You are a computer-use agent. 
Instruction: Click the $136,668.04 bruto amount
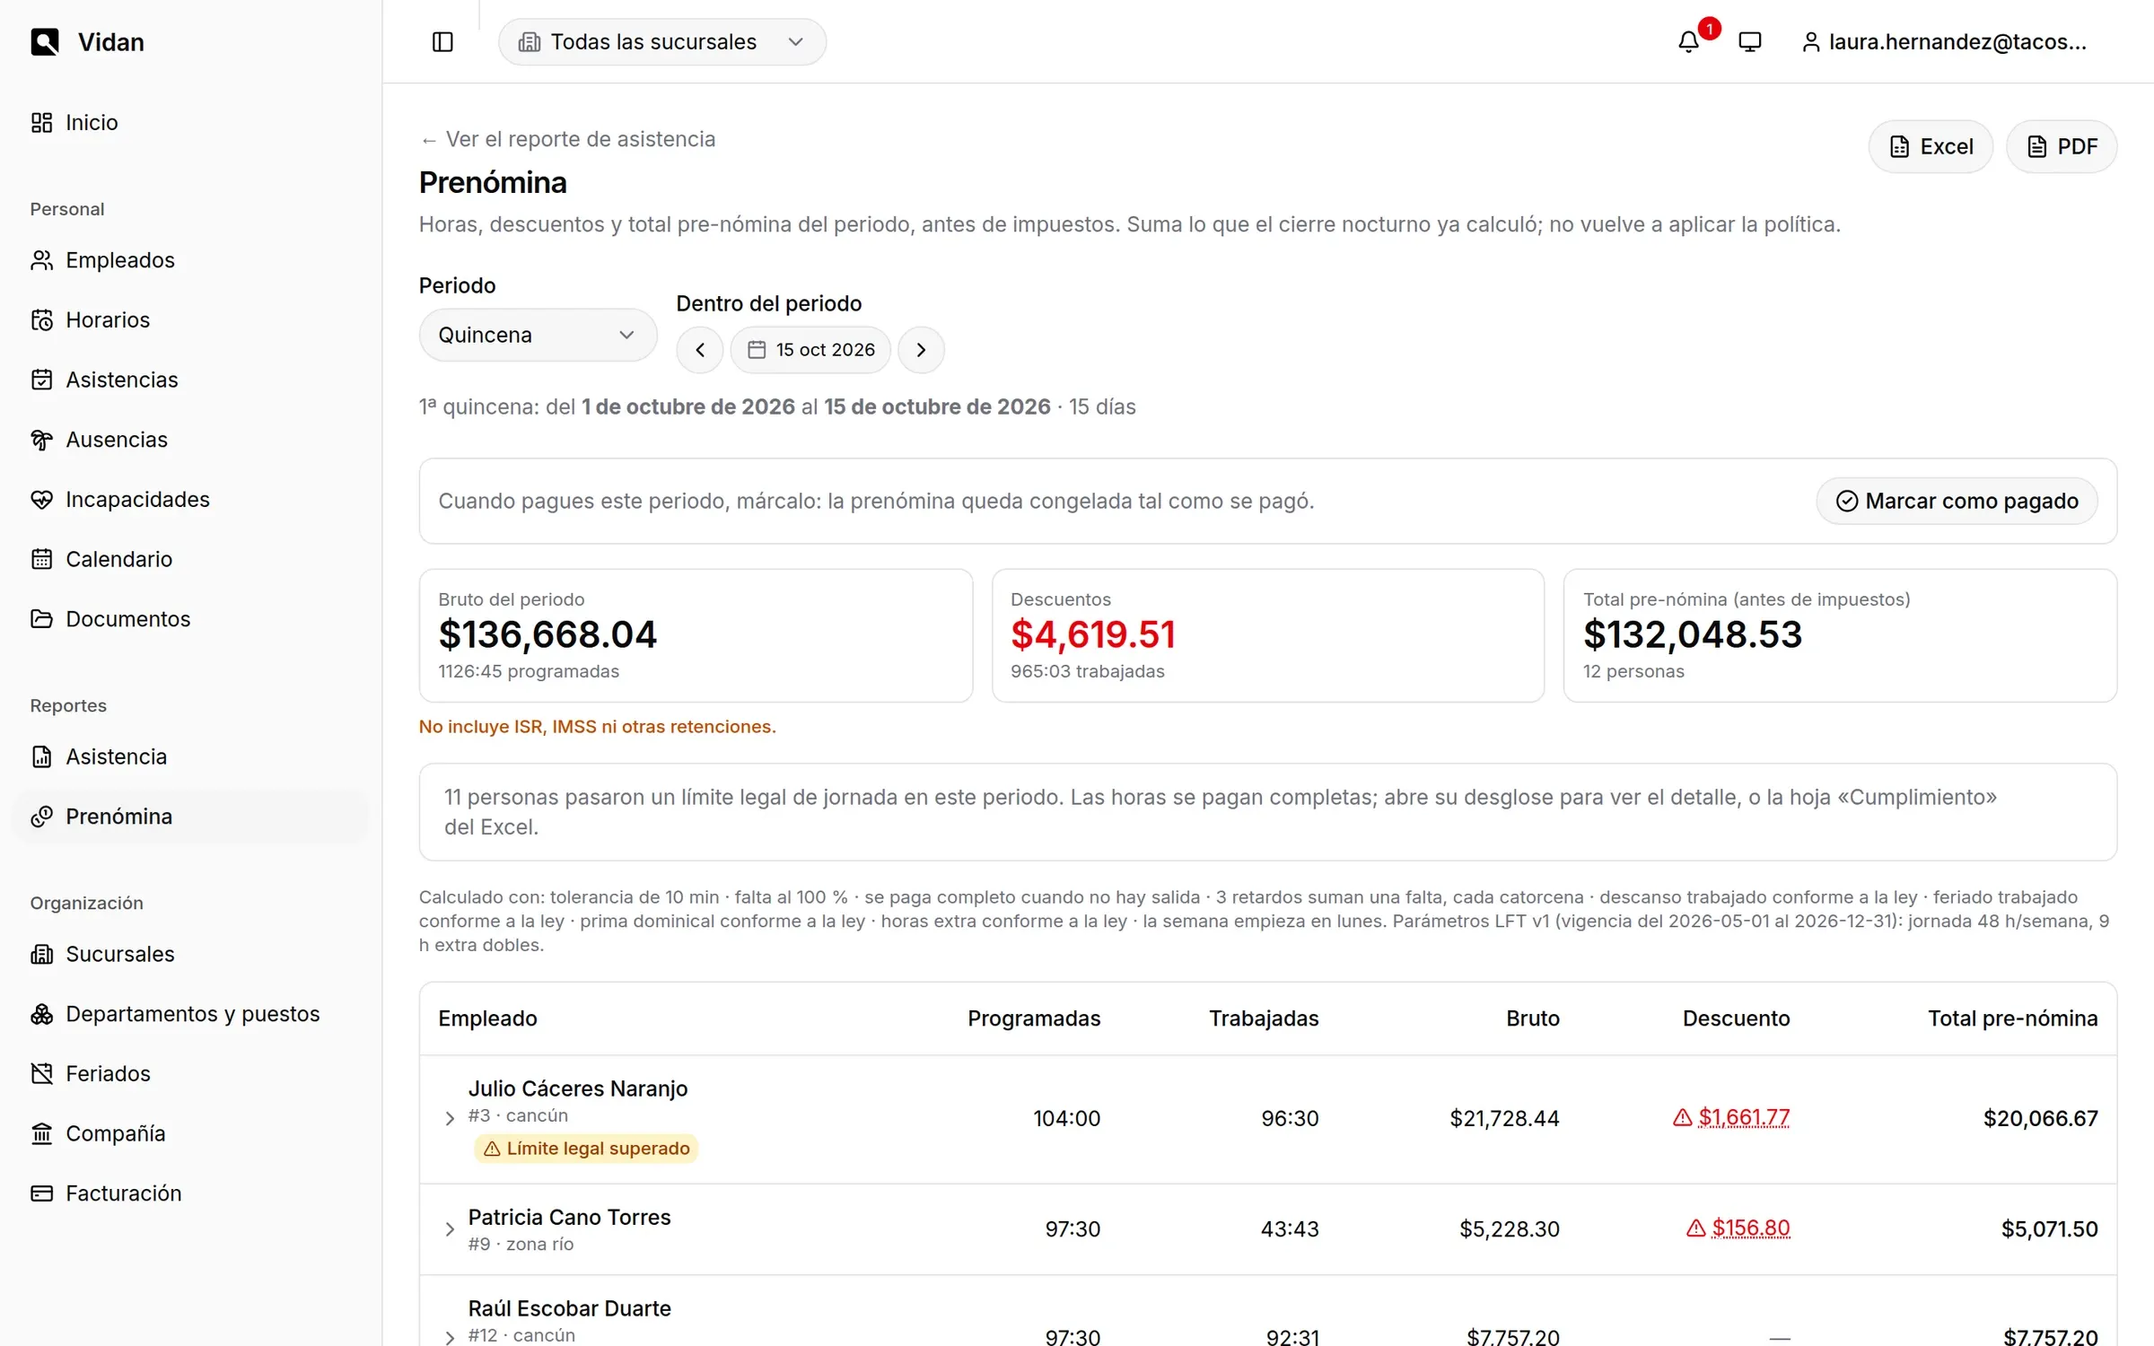(x=547, y=634)
